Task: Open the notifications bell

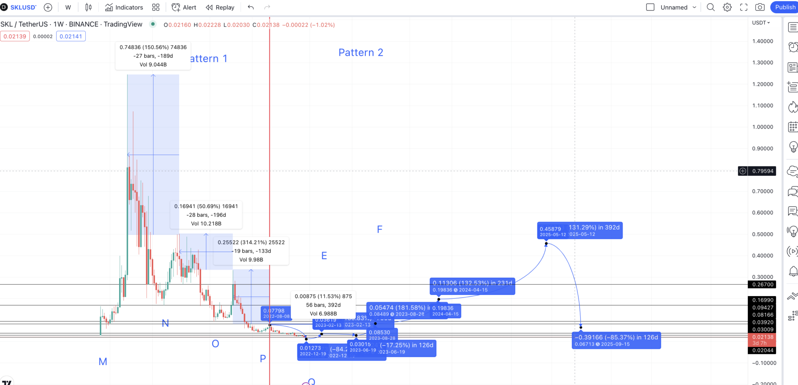Action: coord(793,271)
